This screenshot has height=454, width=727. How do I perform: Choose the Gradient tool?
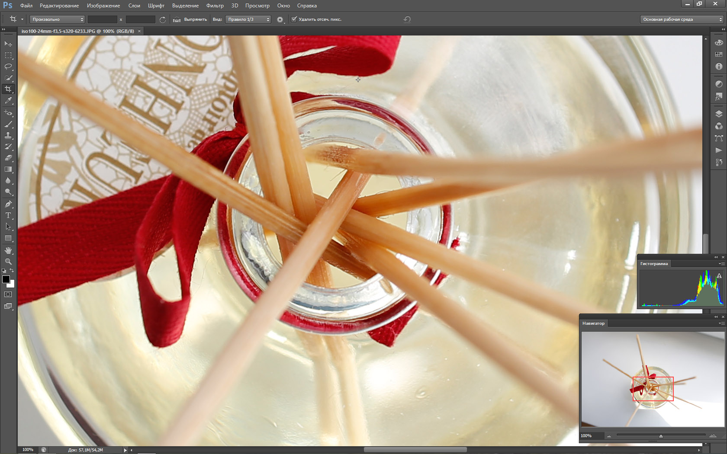pos(8,169)
